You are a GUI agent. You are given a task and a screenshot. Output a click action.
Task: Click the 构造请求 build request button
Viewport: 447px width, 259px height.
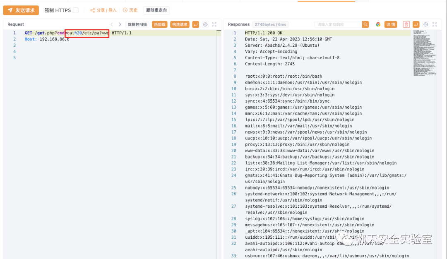(x=180, y=24)
